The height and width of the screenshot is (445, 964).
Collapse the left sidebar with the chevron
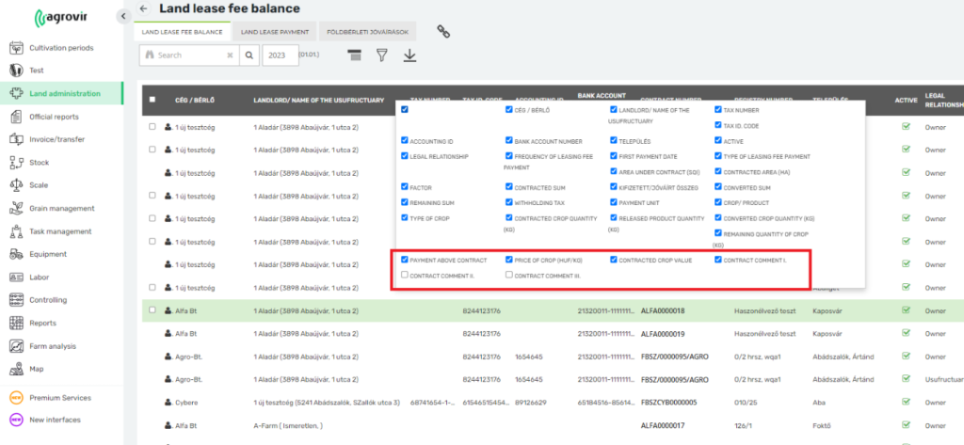click(x=123, y=17)
